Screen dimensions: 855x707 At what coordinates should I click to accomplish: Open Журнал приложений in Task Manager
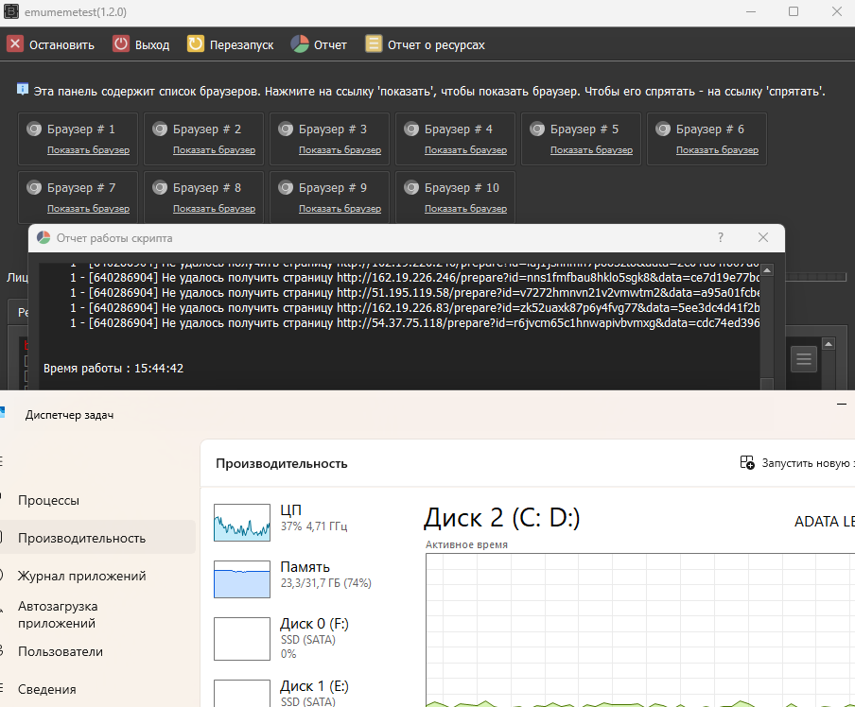(x=81, y=576)
